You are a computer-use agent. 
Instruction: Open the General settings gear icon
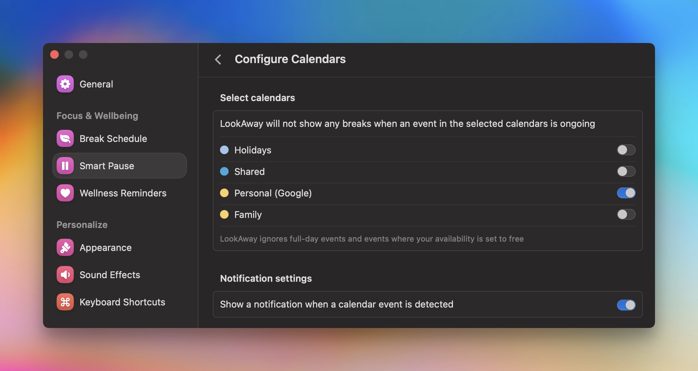coord(65,84)
